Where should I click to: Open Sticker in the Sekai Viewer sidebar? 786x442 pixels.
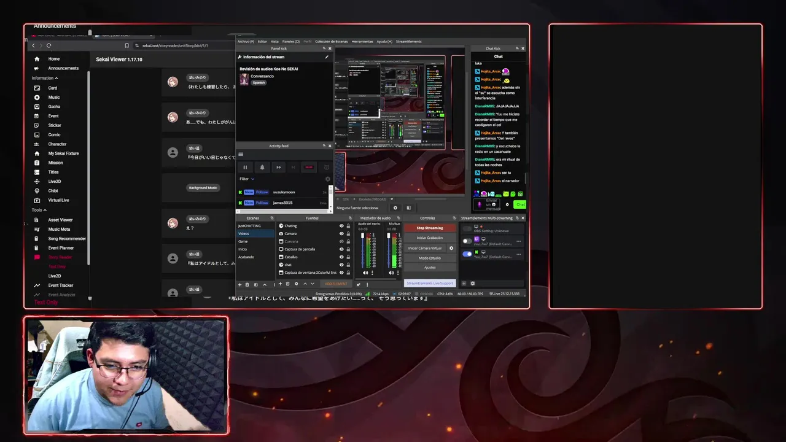55,125
